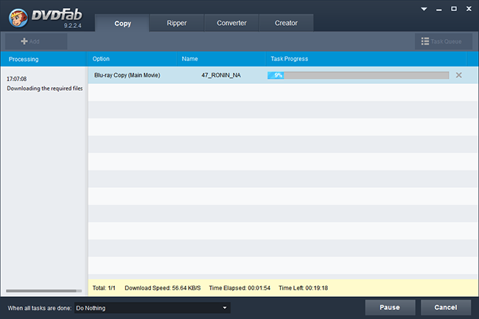Click the Total: 1/1 status text
479x319 pixels.
click(x=104, y=288)
